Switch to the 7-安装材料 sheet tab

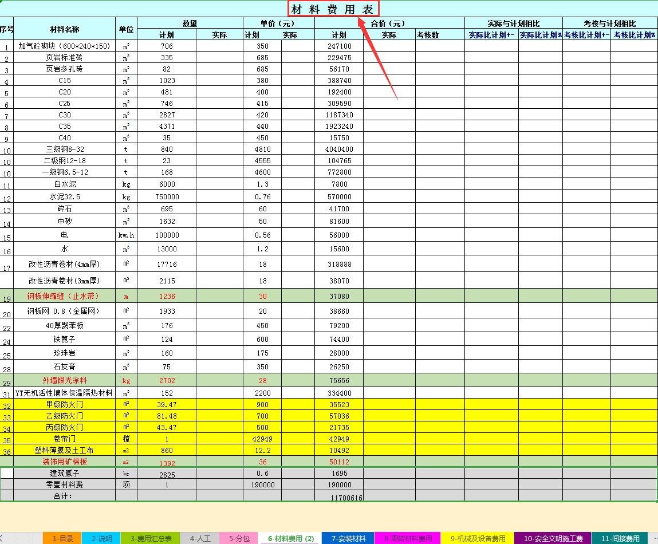coord(350,539)
